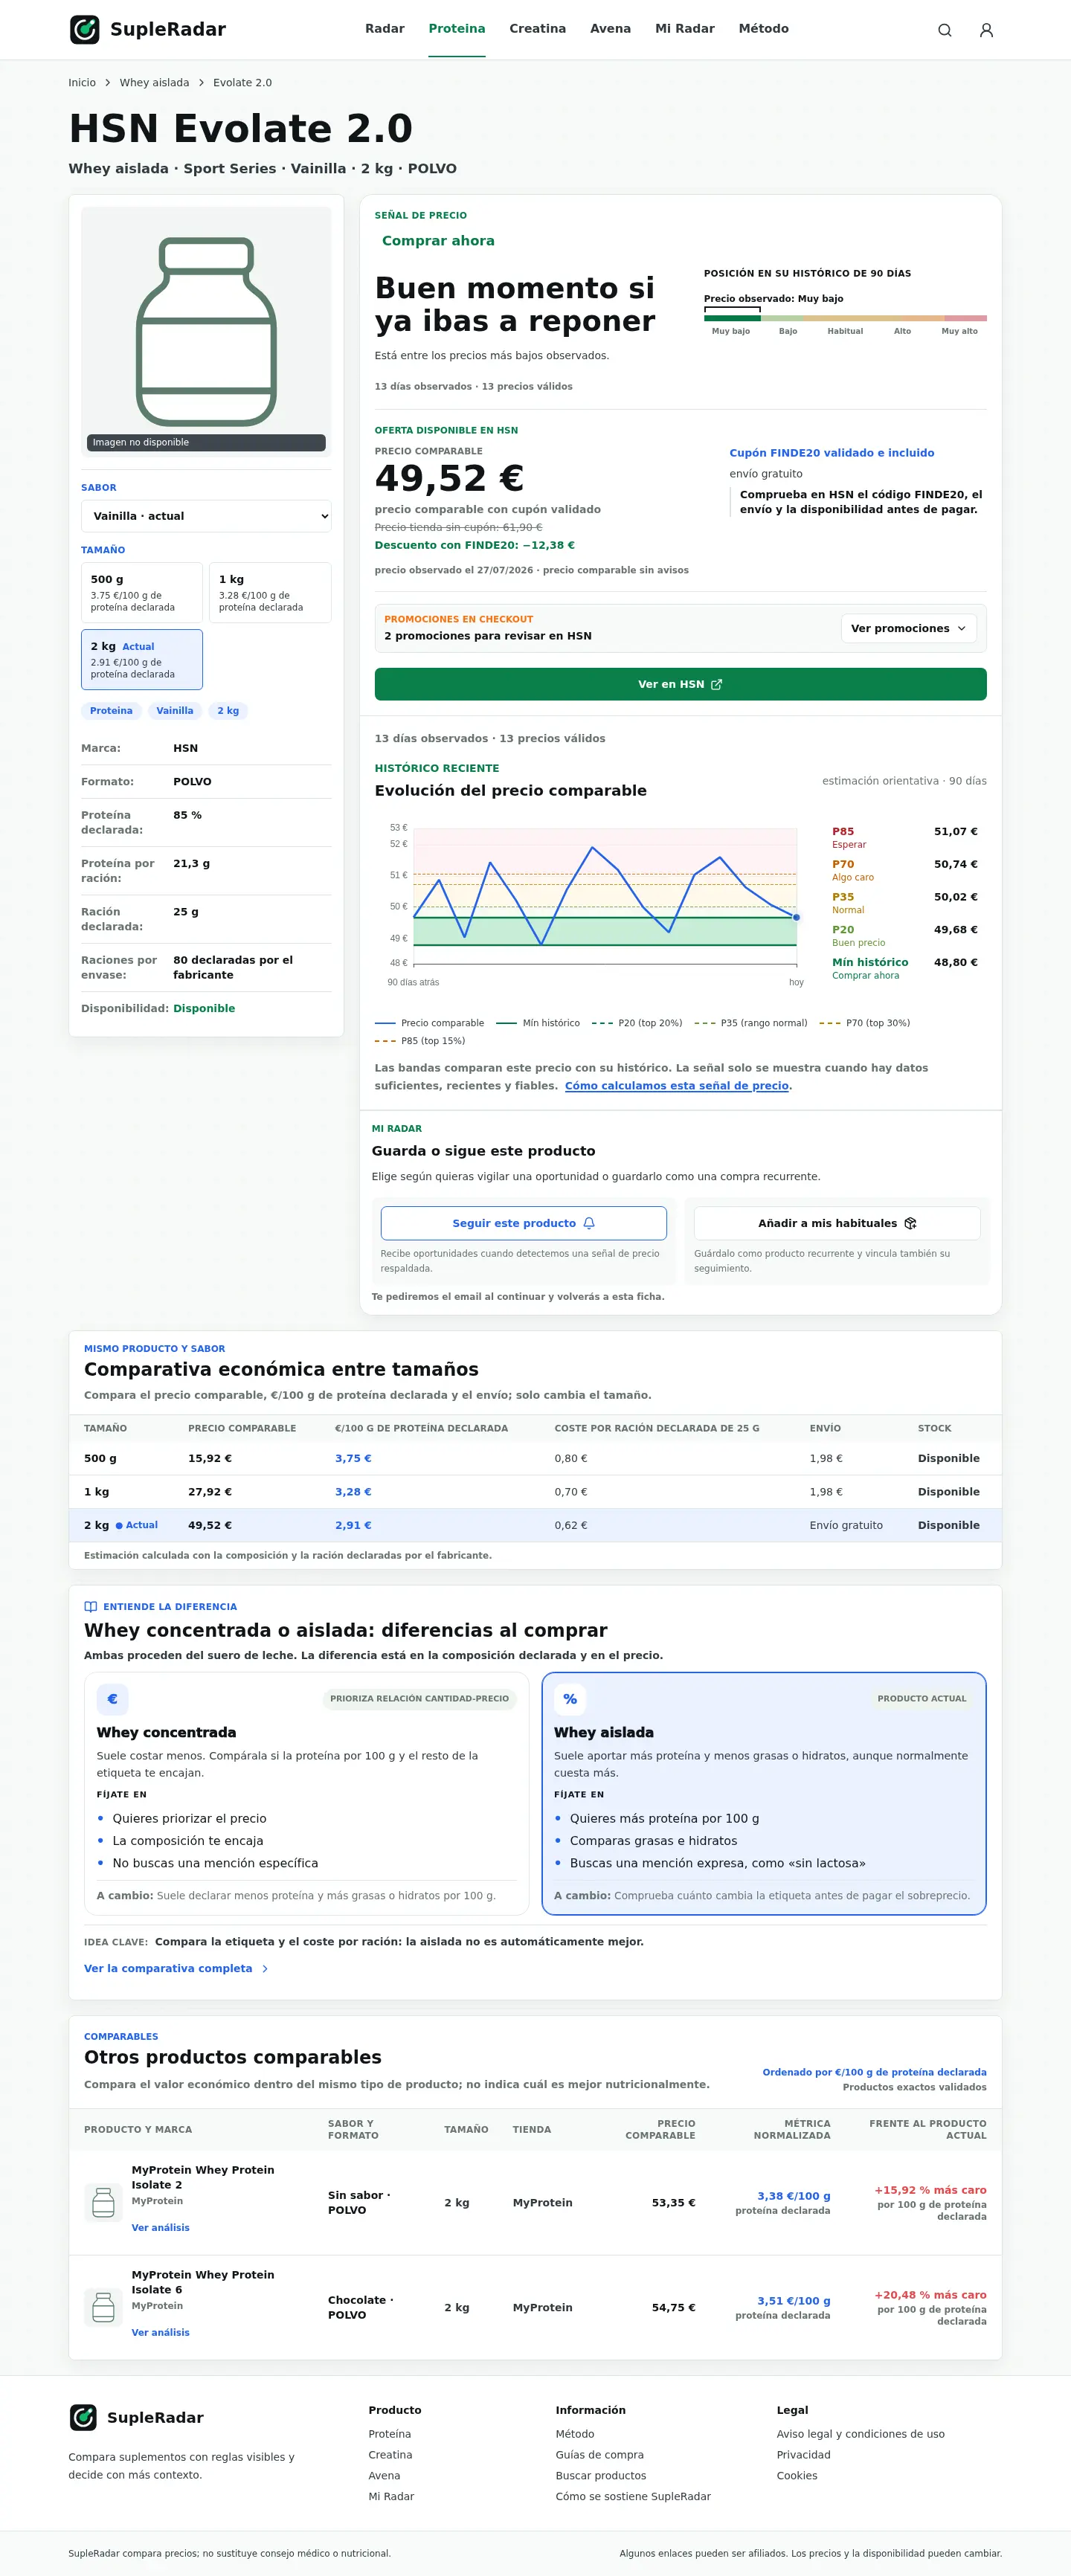Image resolution: width=1071 pixels, height=2576 pixels.
Task: Open Ver análisis for Isolate 2
Action: pos(160,2227)
